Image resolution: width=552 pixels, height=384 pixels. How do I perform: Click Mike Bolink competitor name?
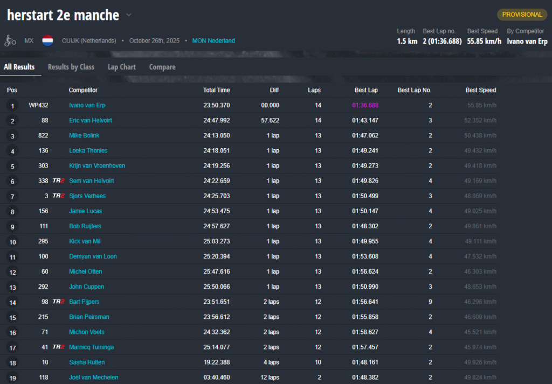tap(84, 136)
